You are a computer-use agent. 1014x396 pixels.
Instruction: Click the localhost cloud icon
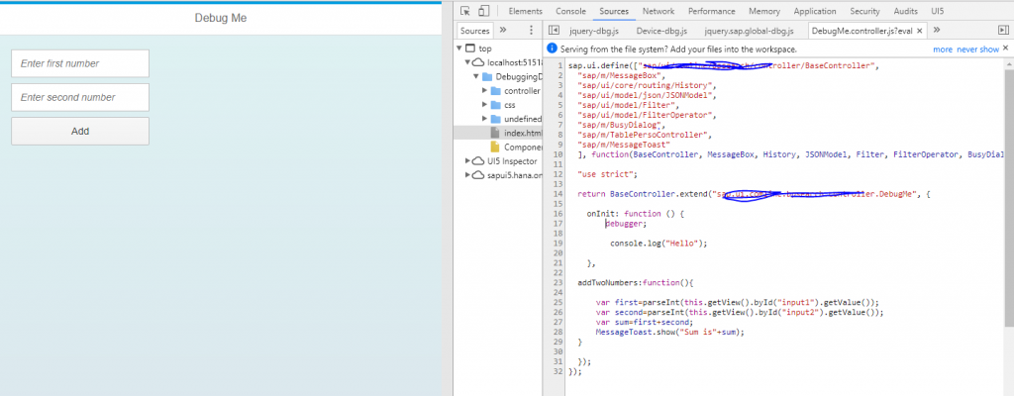click(x=478, y=62)
